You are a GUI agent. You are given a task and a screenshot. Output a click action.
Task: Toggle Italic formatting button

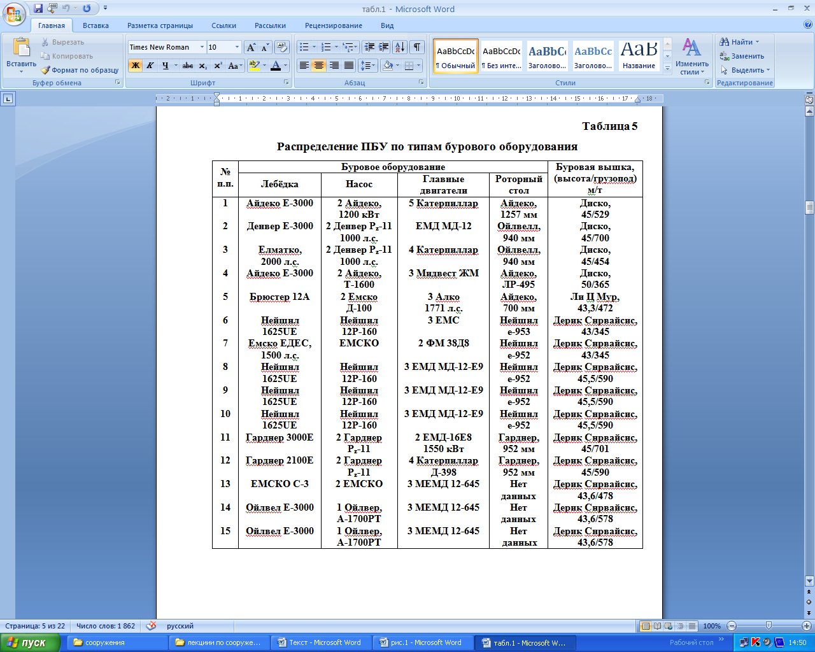[150, 66]
